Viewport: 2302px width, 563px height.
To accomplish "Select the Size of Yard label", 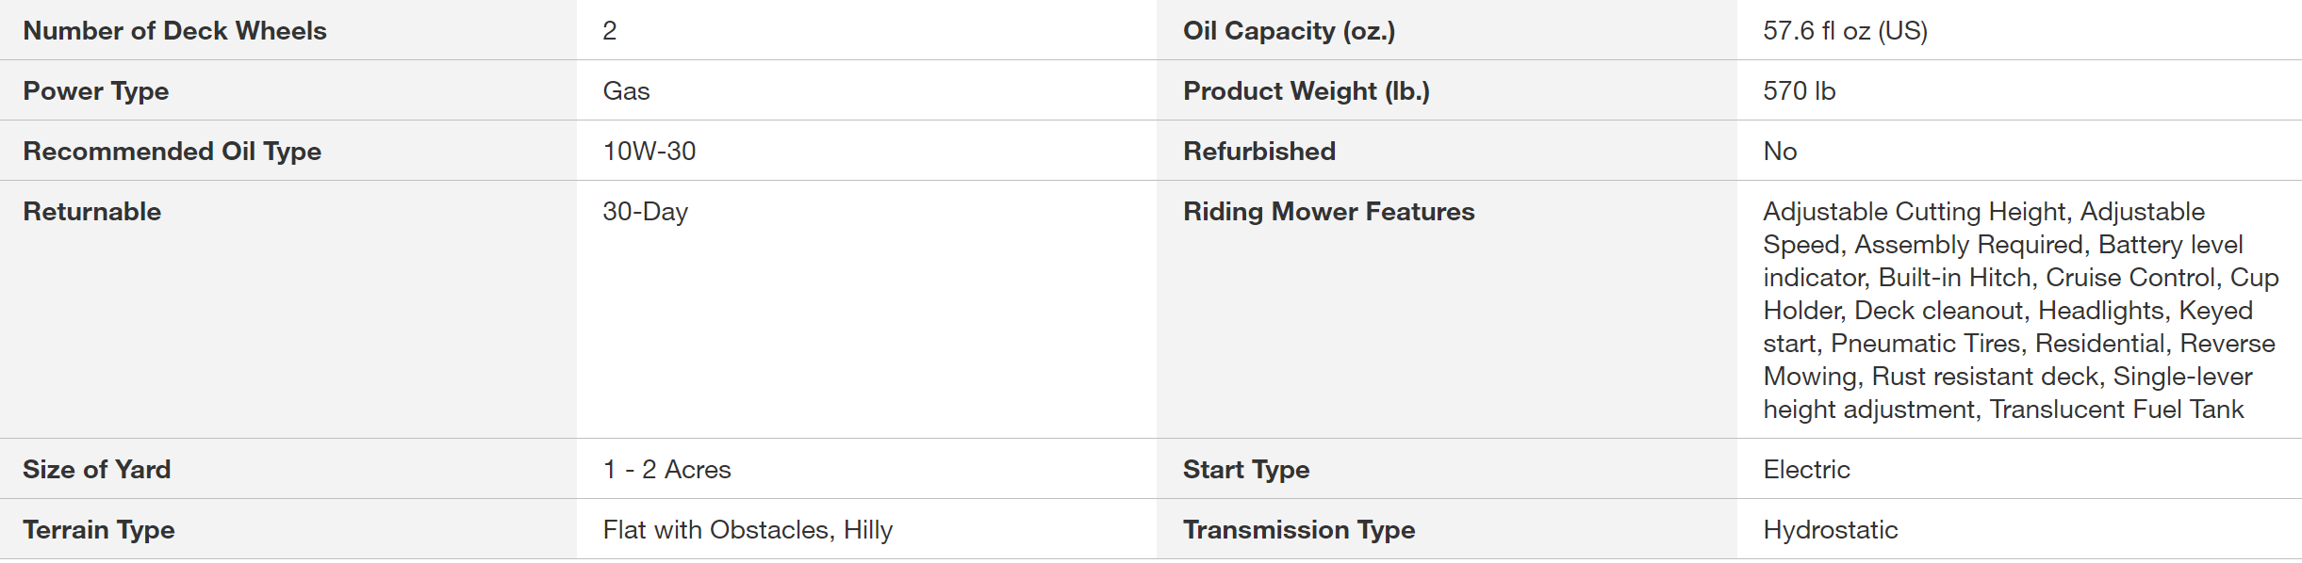I will (x=96, y=469).
